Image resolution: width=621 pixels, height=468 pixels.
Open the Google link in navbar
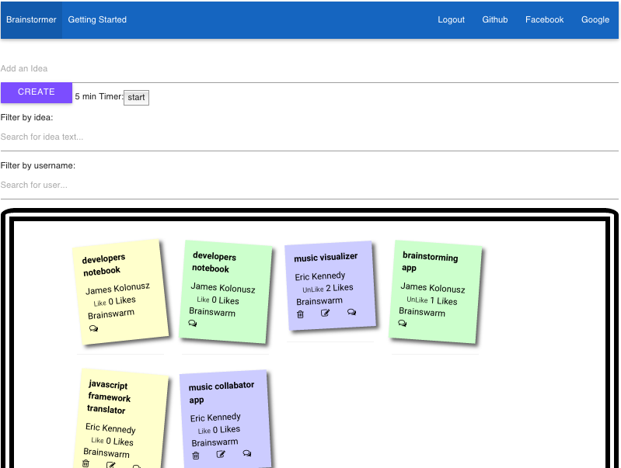[x=595, y=19]
